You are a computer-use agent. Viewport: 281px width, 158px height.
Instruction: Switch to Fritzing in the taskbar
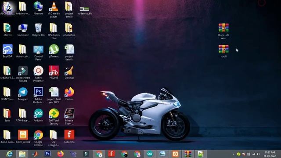pyautogui.click(x=111, y=154)
